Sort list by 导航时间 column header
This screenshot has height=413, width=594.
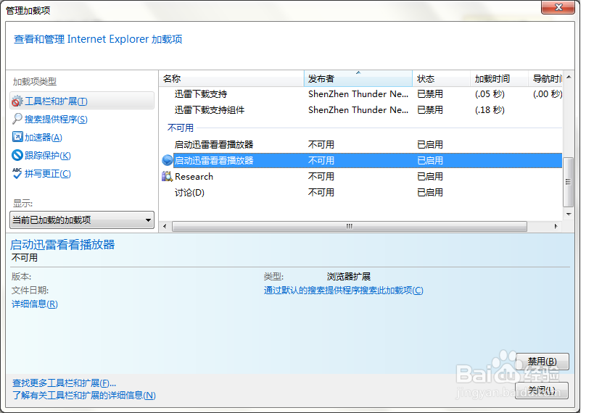[x=545, y=79]
